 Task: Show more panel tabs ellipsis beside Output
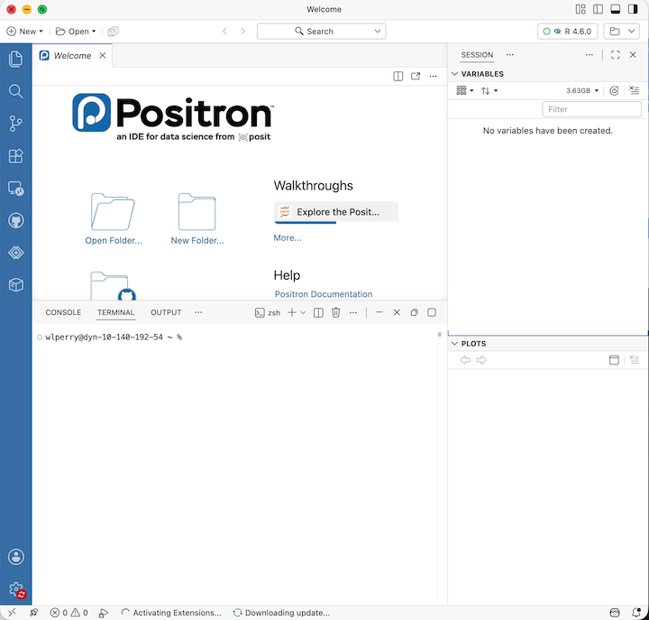click(x=198, y=312)
